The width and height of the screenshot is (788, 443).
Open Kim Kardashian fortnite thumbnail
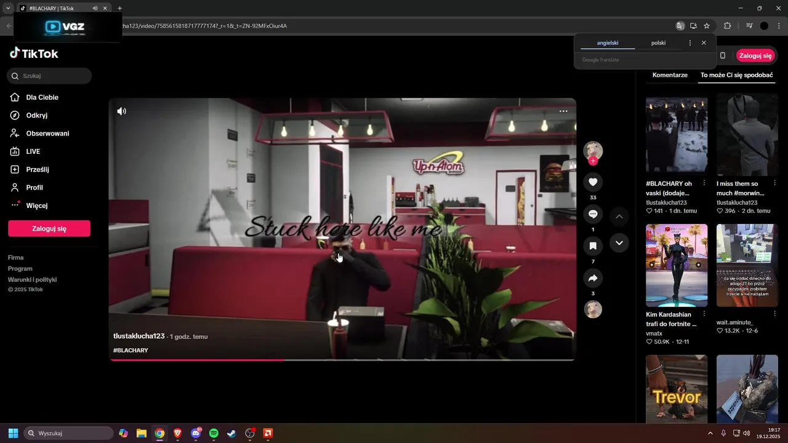coord(677,265)
